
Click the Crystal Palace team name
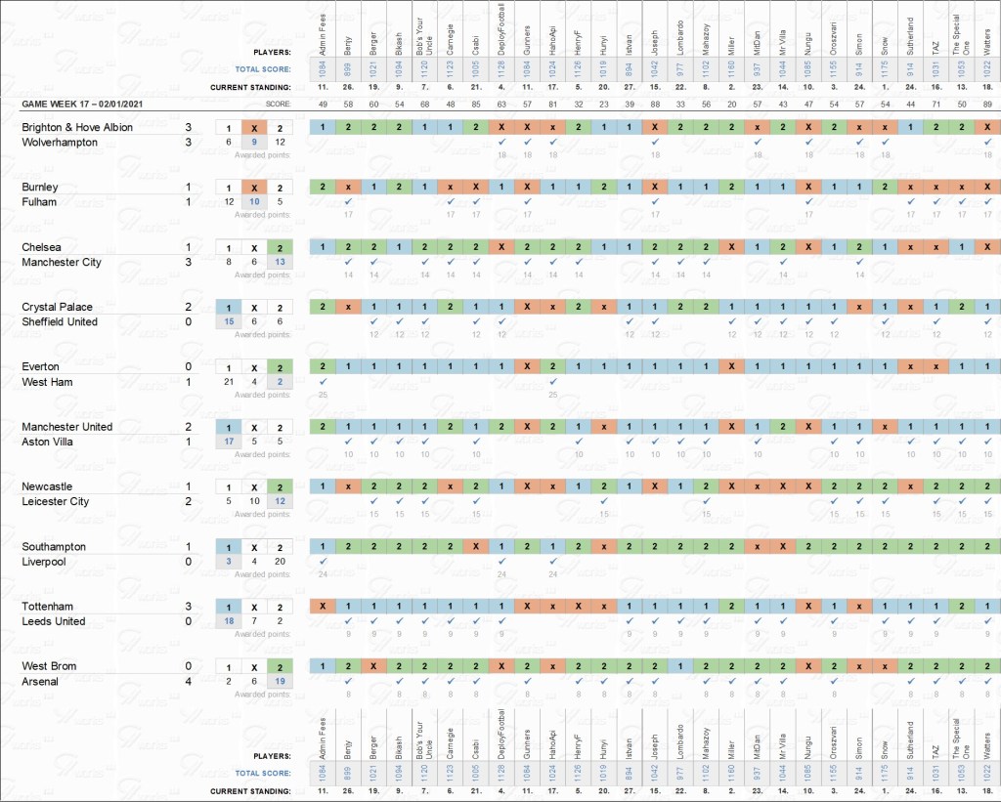[x=57, y=307]
